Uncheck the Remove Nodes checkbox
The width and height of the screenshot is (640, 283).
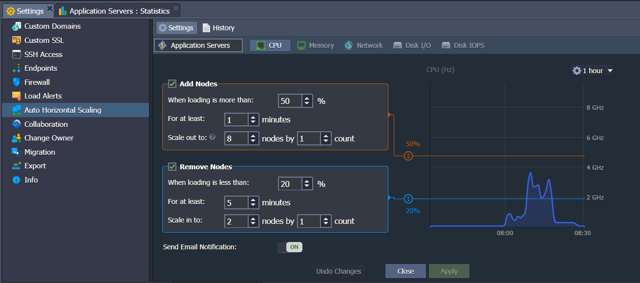(x=172, y=167)
